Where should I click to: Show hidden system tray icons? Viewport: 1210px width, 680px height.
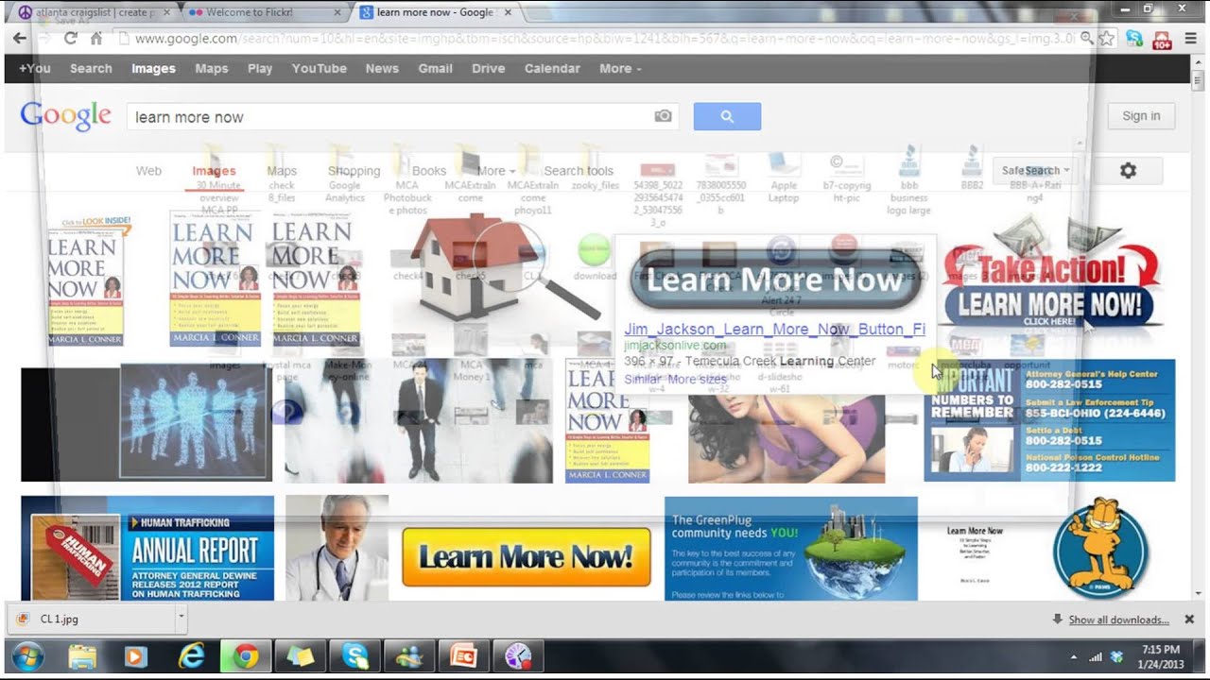click(x=1074, y=656)
